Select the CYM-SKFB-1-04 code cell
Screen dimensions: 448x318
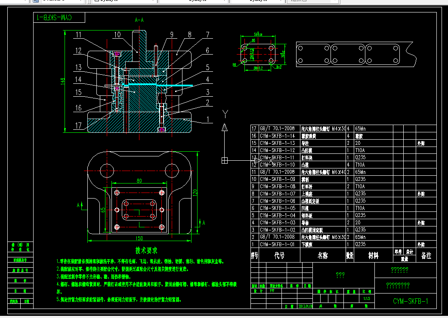tap(277, 215)
